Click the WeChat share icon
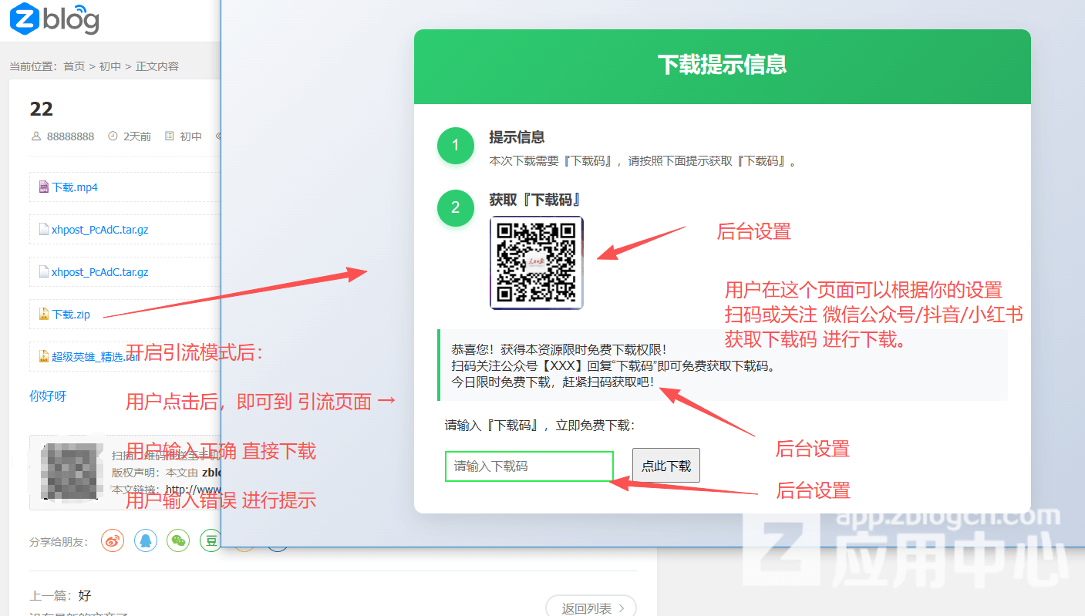This screenshot has width=1085, height=616. tap(178, 540)
